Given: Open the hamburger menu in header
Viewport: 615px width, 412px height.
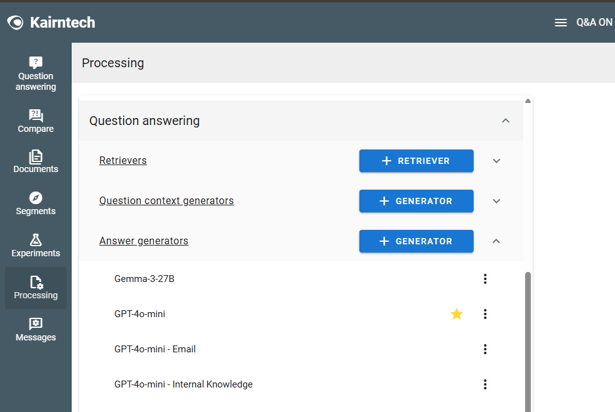Looking at the screenshot, I should coord(561,23).
